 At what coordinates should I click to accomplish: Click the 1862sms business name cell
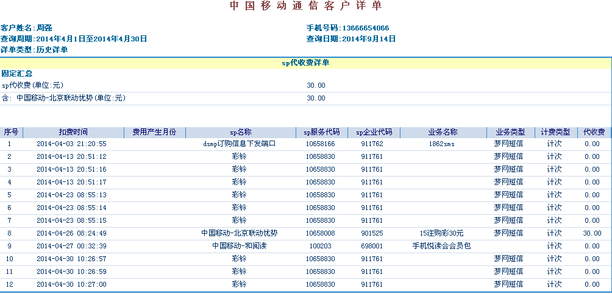tap(442, 144)
